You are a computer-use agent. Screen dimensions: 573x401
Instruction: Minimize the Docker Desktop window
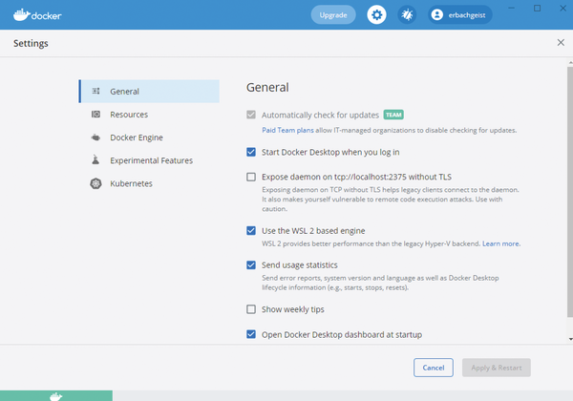(x=511, y=8)
